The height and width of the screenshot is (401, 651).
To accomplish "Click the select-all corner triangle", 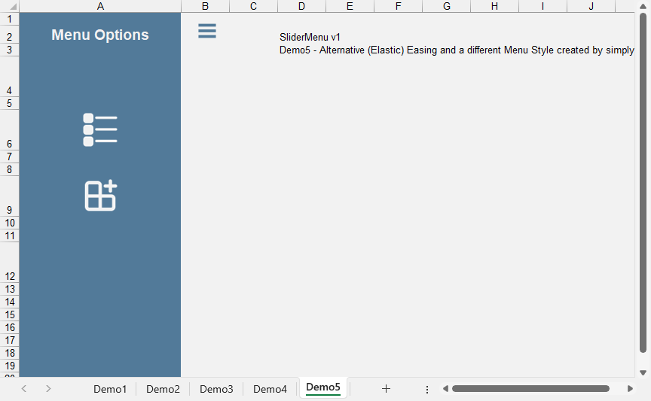I will (10, 7).
